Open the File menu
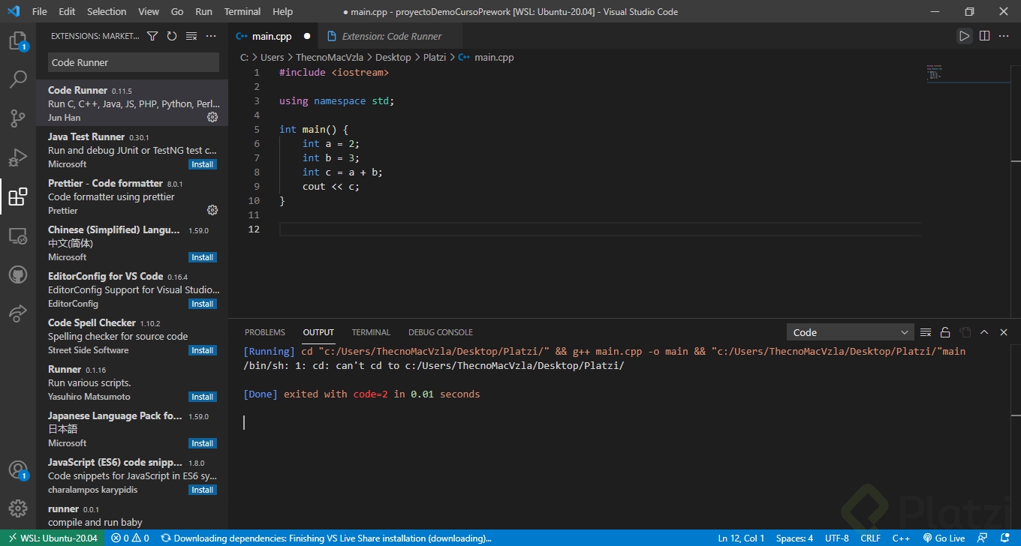This screenshot has height=546, width=1021. [x=40, y=11]
